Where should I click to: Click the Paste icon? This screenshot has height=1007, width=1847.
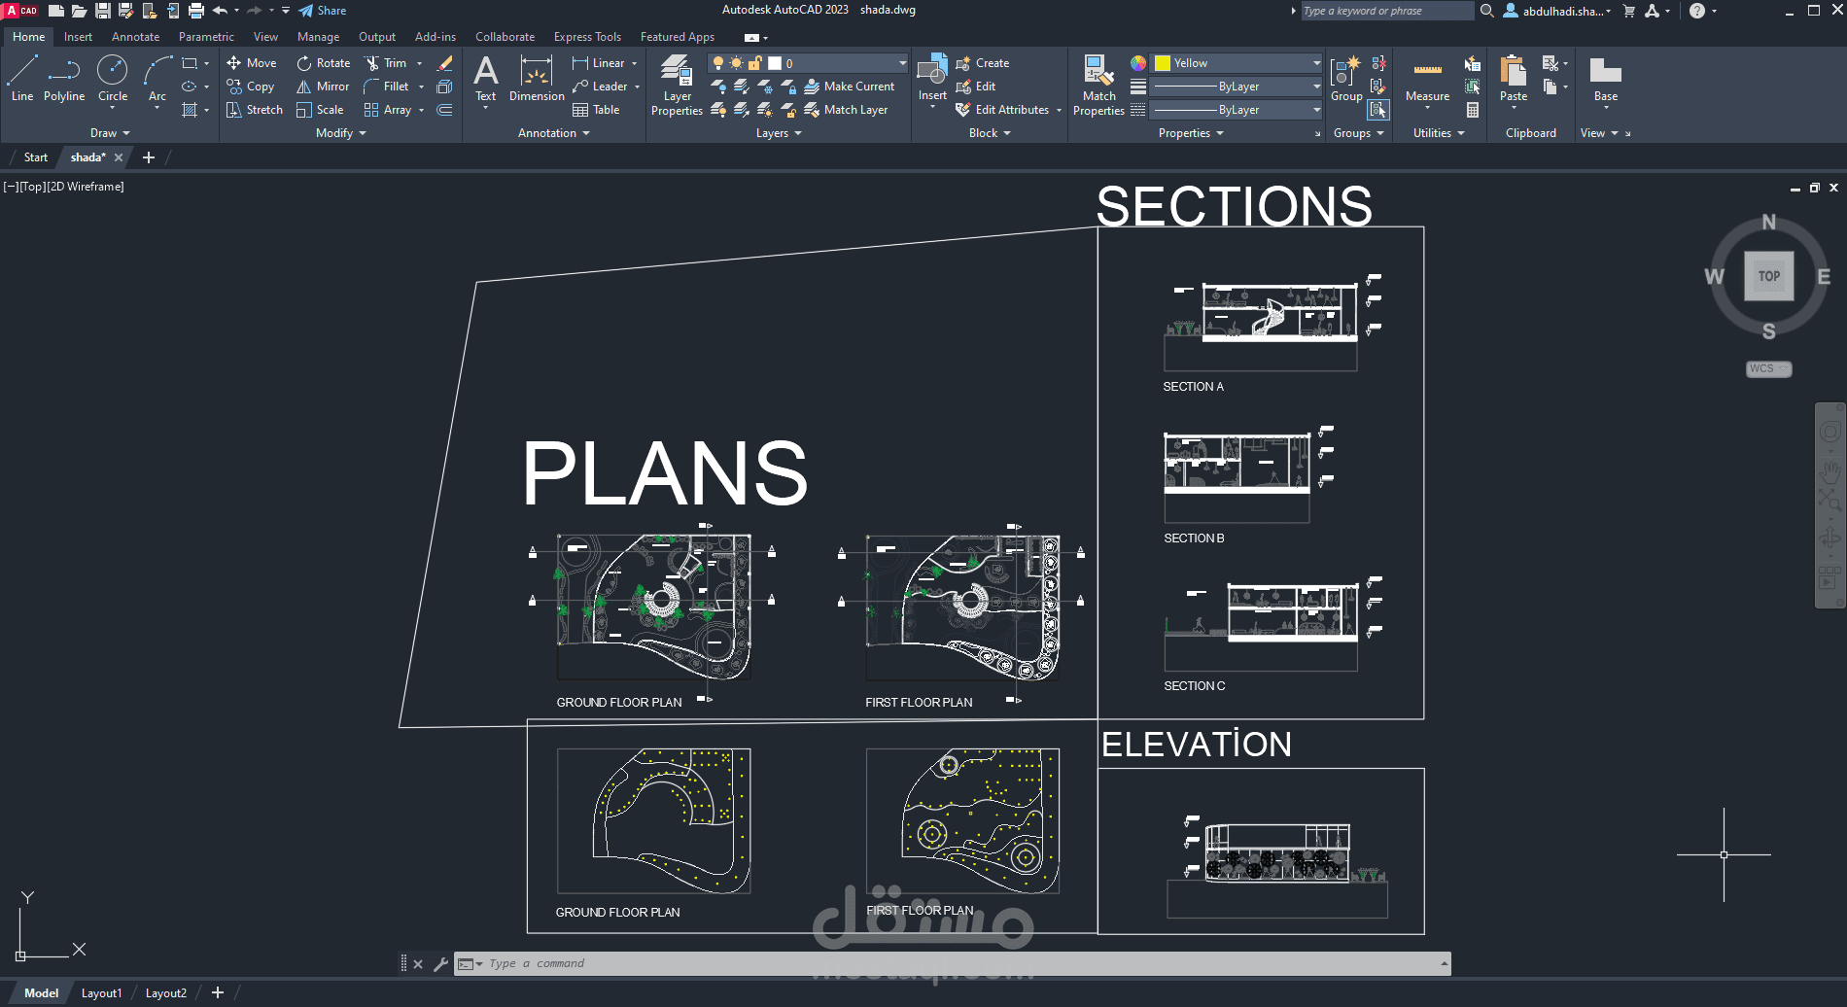(1514, 72)
